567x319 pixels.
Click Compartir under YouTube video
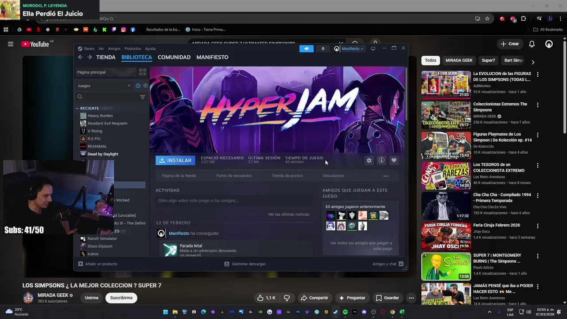(x=314, y=298)
